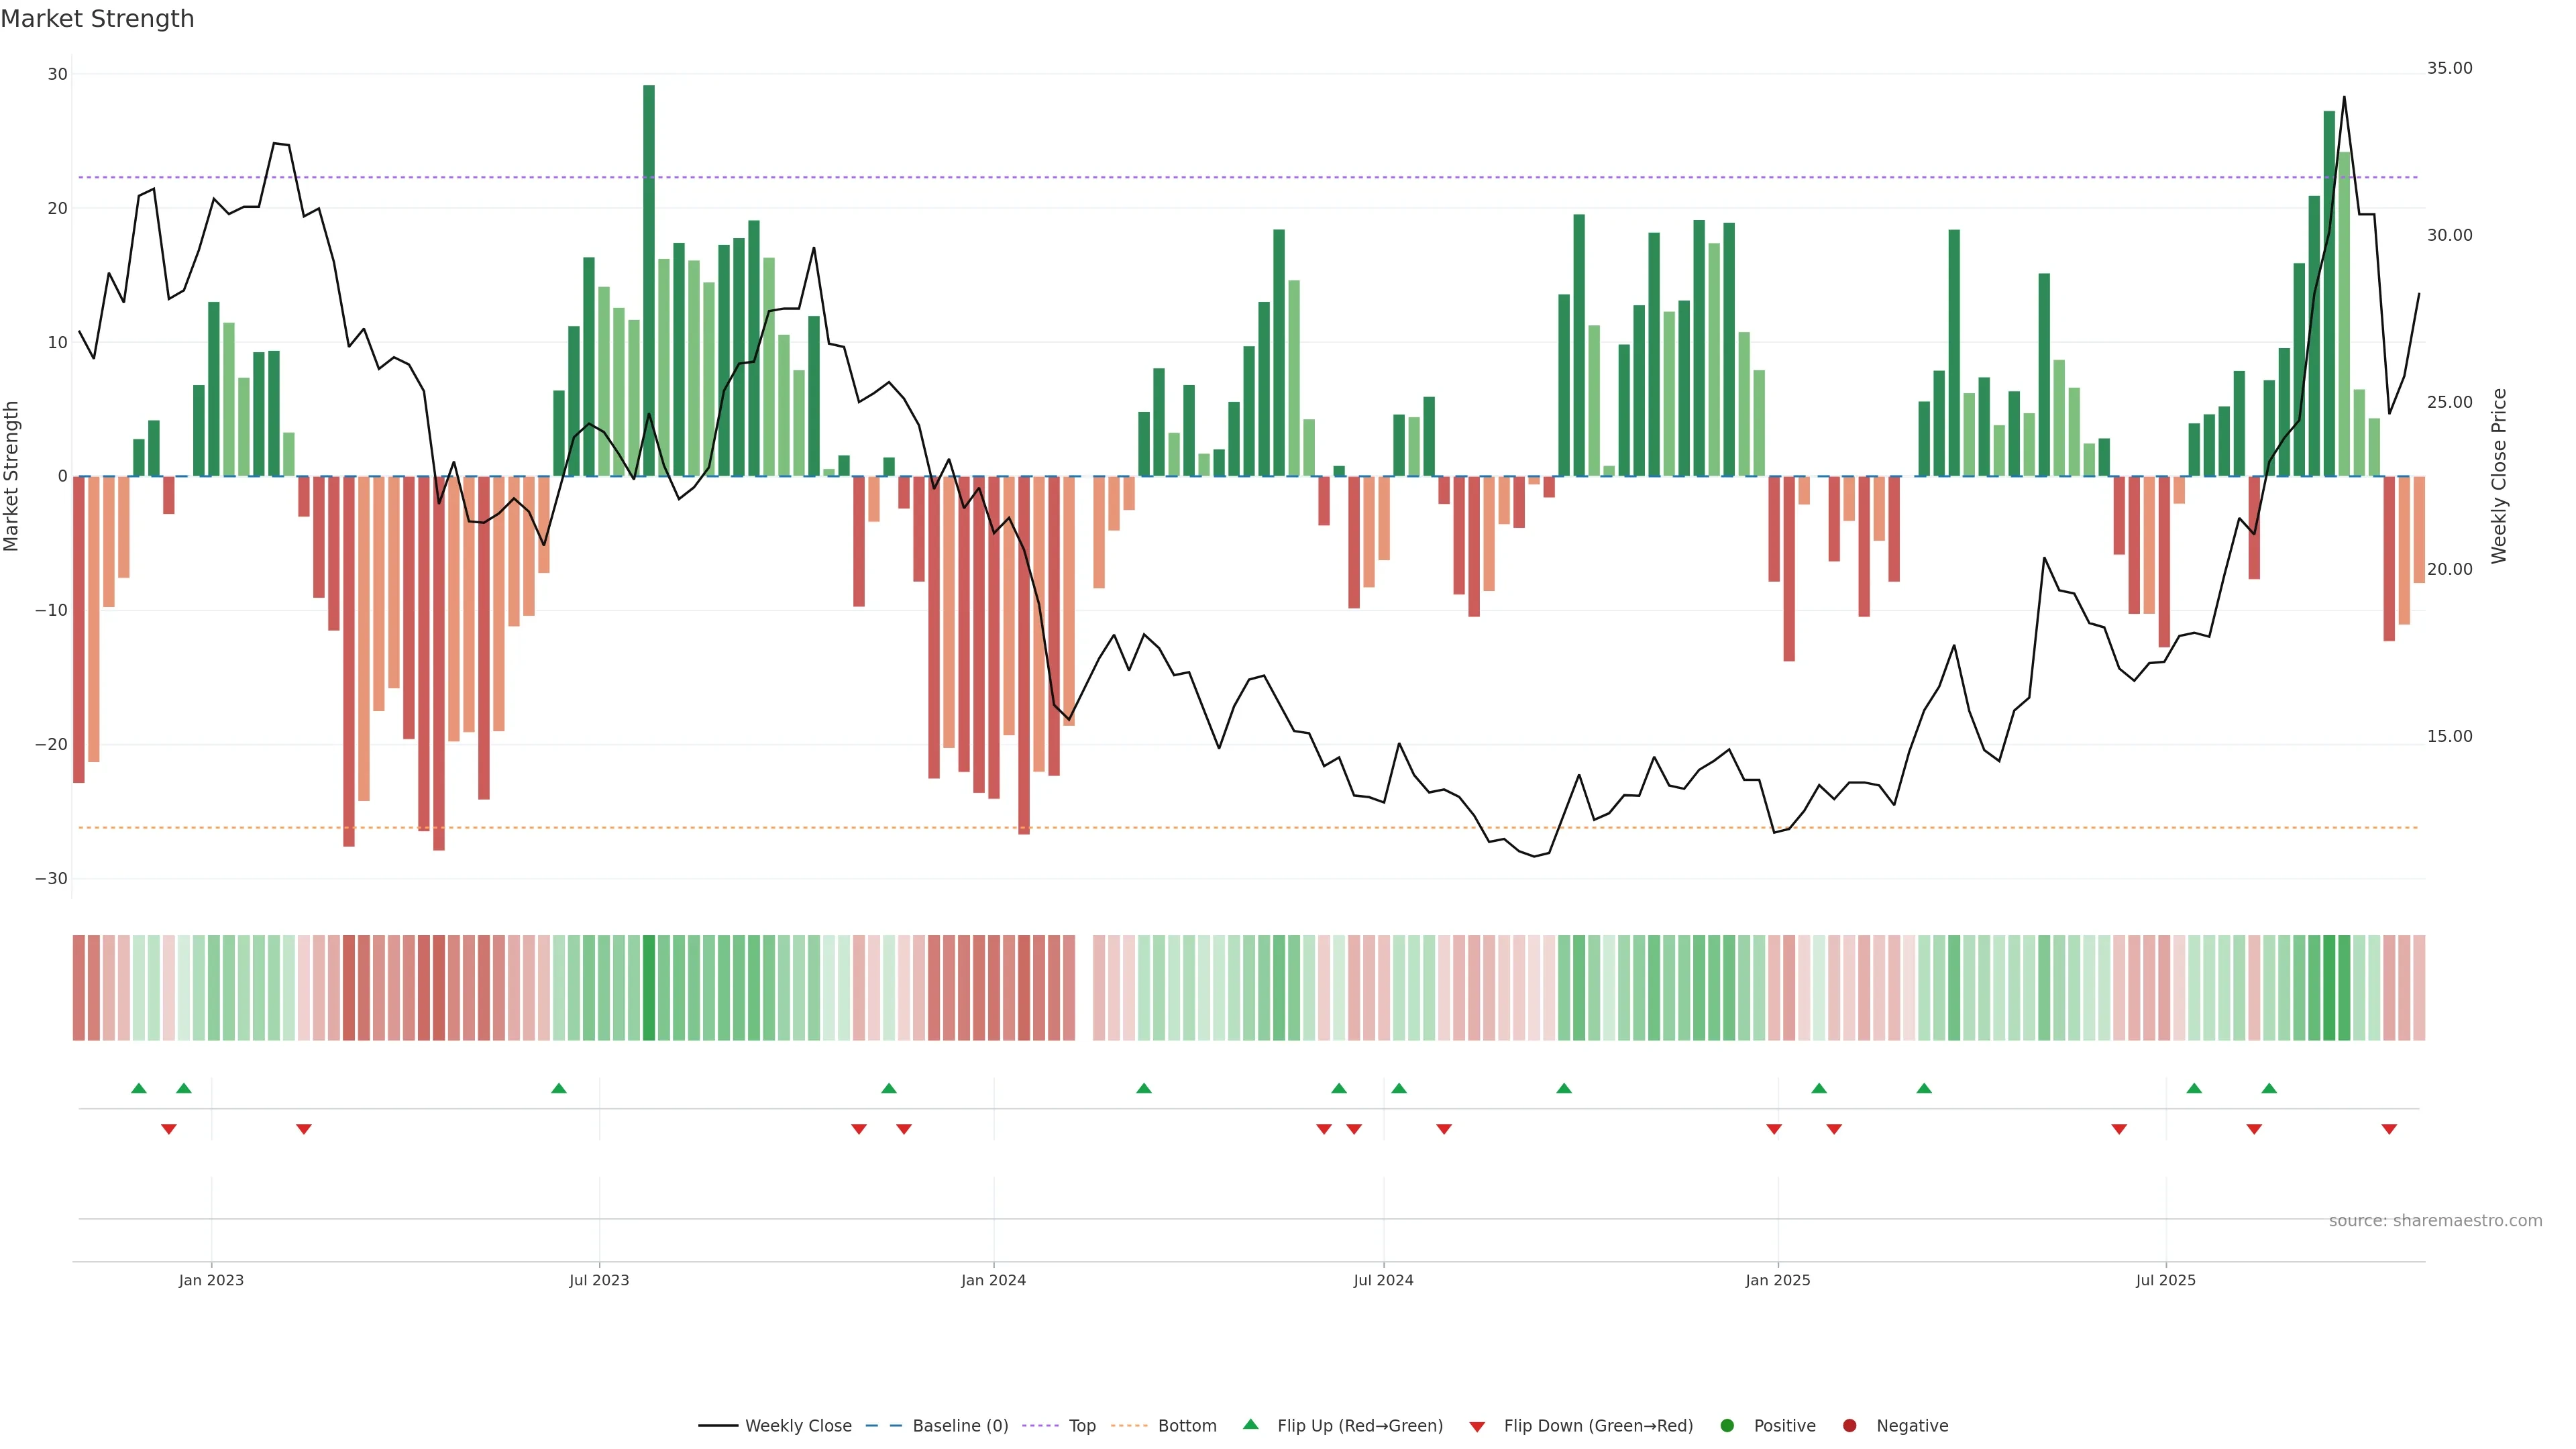Click the rightmost red flip-down triangle marker
This screenshot has height=1449, width=2576.
[x=2389, y=1129]
